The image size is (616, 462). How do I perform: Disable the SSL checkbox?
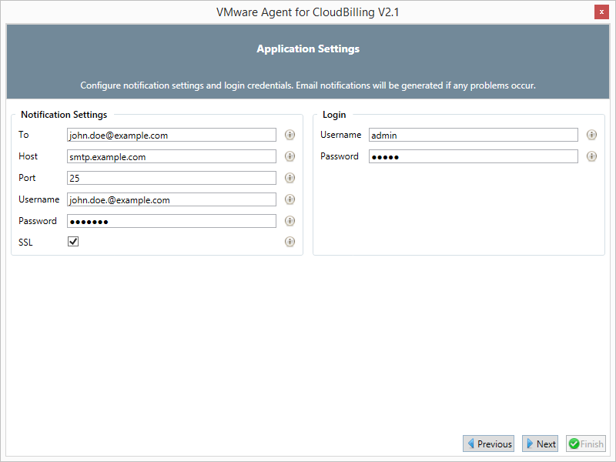(73, 242)
